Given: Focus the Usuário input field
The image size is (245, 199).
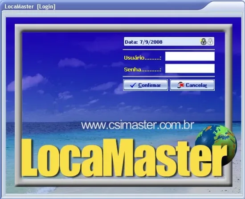Looking at the screenshot, I should pyautogui.click(x=190, y=57).
